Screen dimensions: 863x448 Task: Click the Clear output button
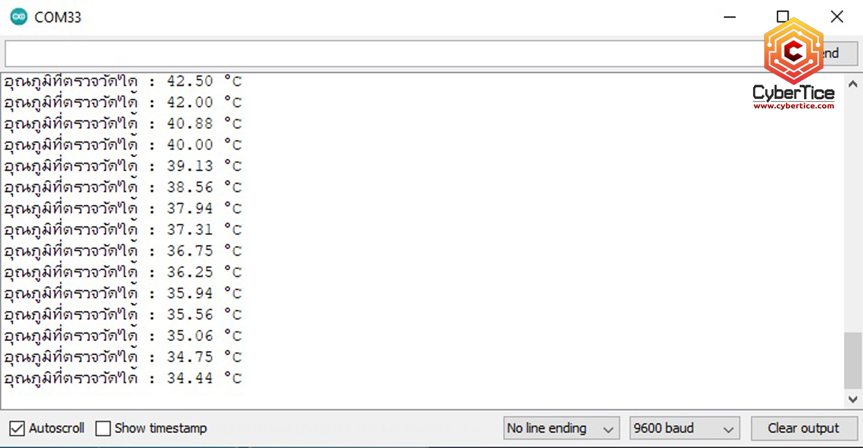(x=803, y=428)
